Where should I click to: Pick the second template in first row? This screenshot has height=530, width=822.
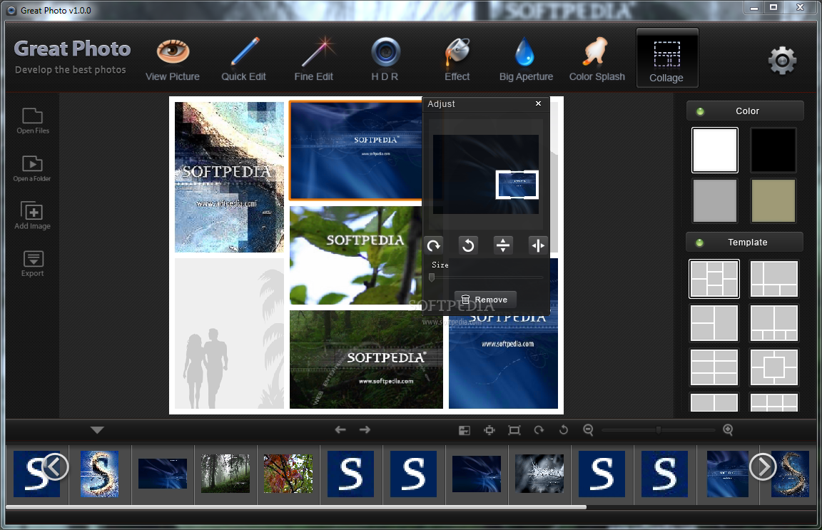(773, 279)
